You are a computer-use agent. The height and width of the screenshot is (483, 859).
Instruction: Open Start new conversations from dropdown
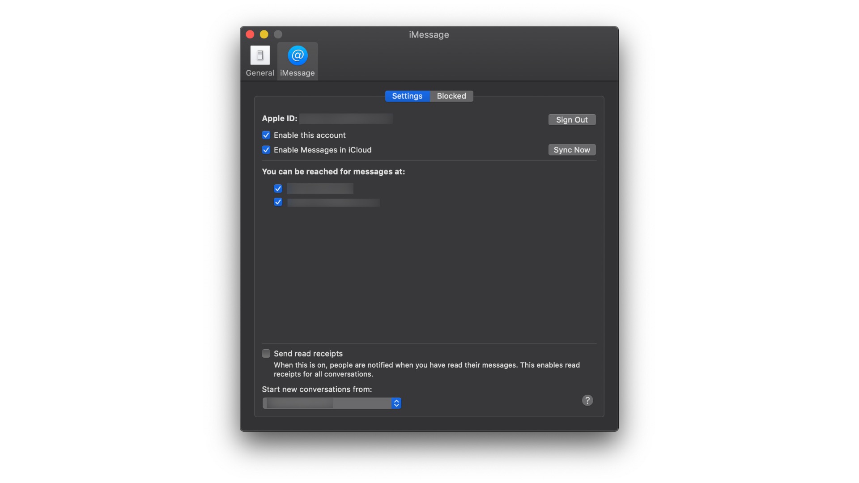331,403
